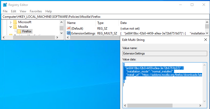Screen dimensions: 210x109
Task: Click Value data scroll down arrow
Action: tap(205, 101)
